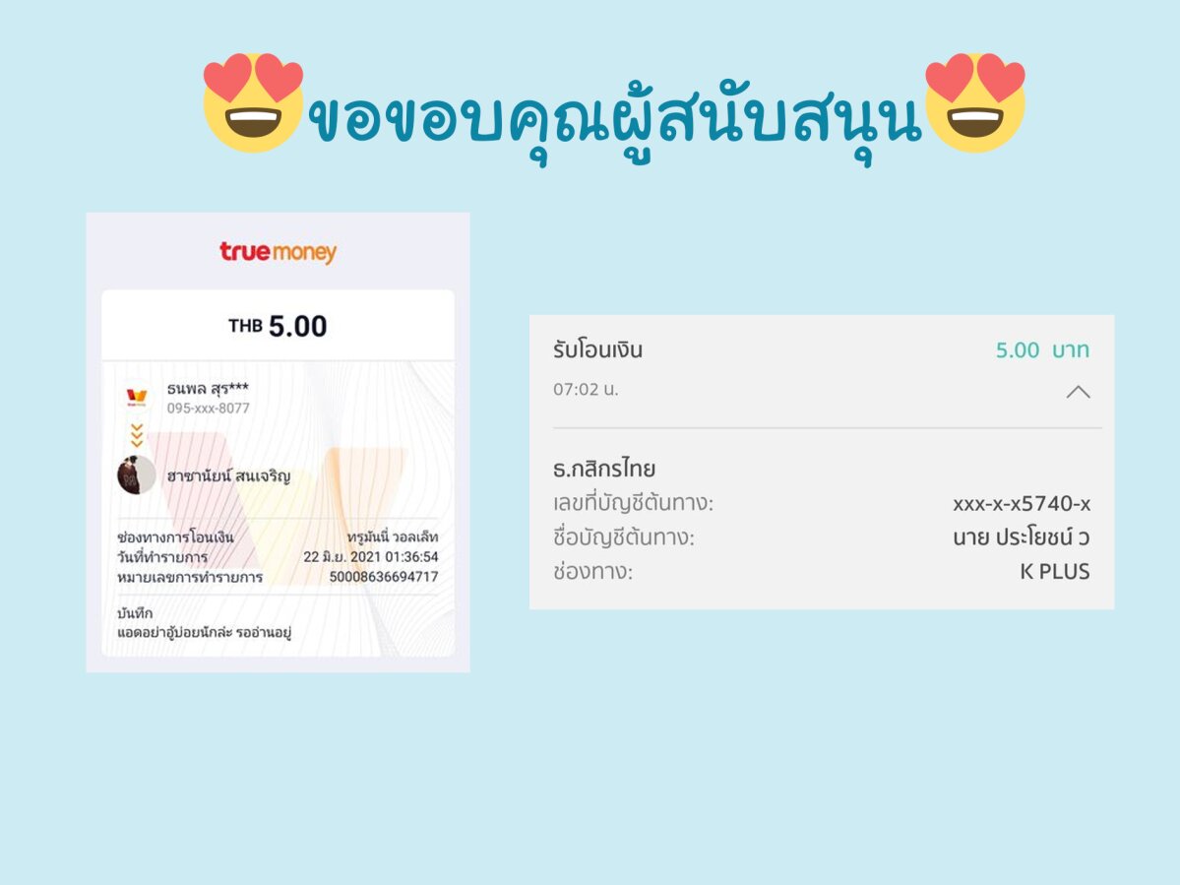Image resolution: width=1180 pixels, height=885 pixels.
Task: Click account name นาย ประโยชน์ ว
Action: point(1022,537)
